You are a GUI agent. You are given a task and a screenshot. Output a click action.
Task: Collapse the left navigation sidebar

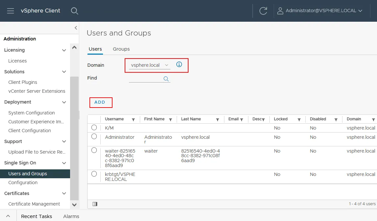point(76,28)
